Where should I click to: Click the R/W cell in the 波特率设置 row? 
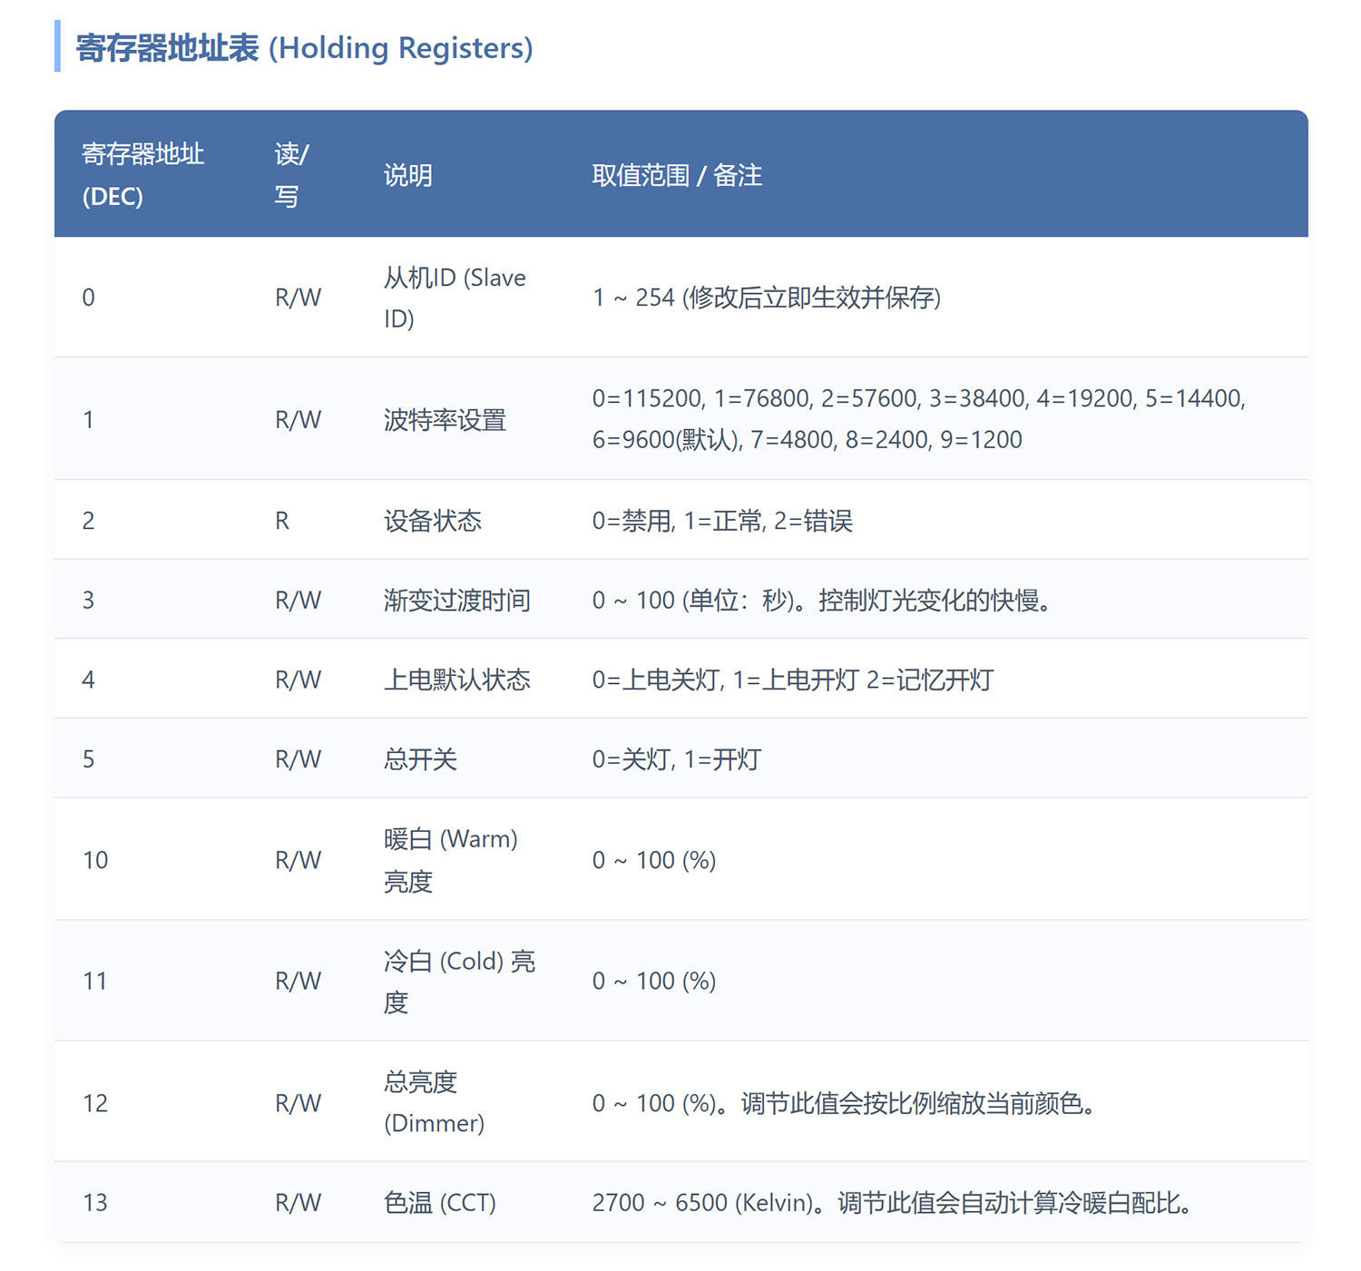click(298, 419)
